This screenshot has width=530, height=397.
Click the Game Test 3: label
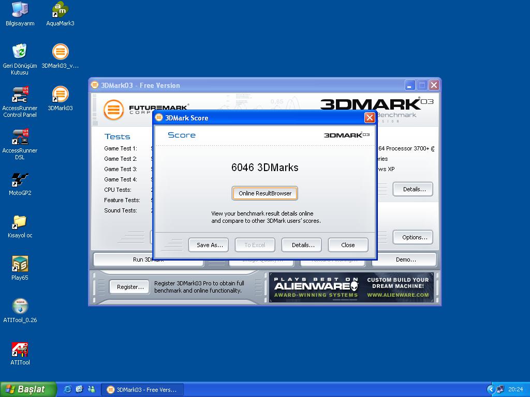tap(121, 169)
